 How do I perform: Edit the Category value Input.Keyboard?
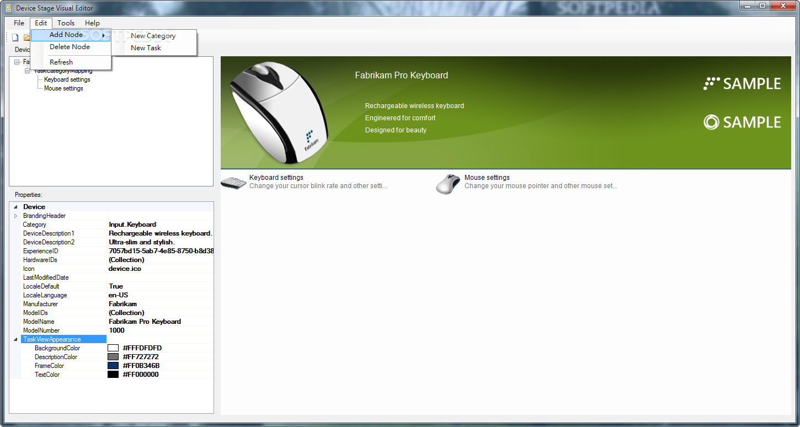[x=161, y=225]
